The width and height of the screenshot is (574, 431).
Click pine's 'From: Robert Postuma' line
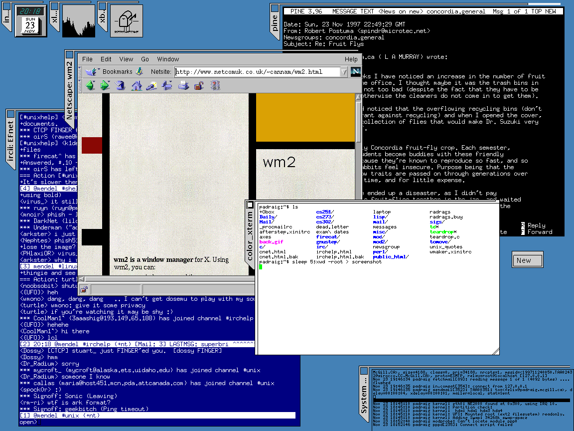click(357, 31)
